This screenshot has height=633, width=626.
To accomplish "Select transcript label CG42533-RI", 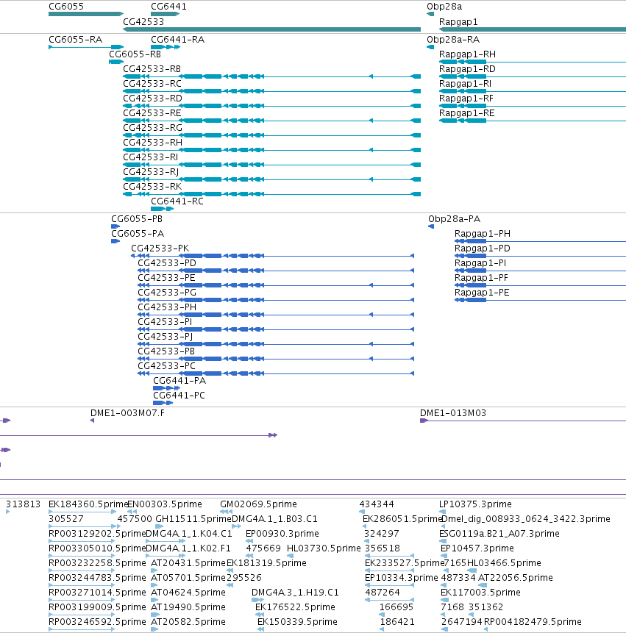I will click(x=150, y=157).
